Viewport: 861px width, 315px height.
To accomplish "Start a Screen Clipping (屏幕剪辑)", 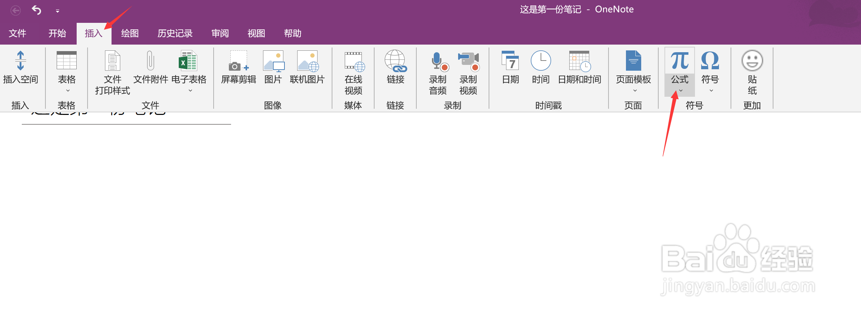I will click(x=238, y=61).
